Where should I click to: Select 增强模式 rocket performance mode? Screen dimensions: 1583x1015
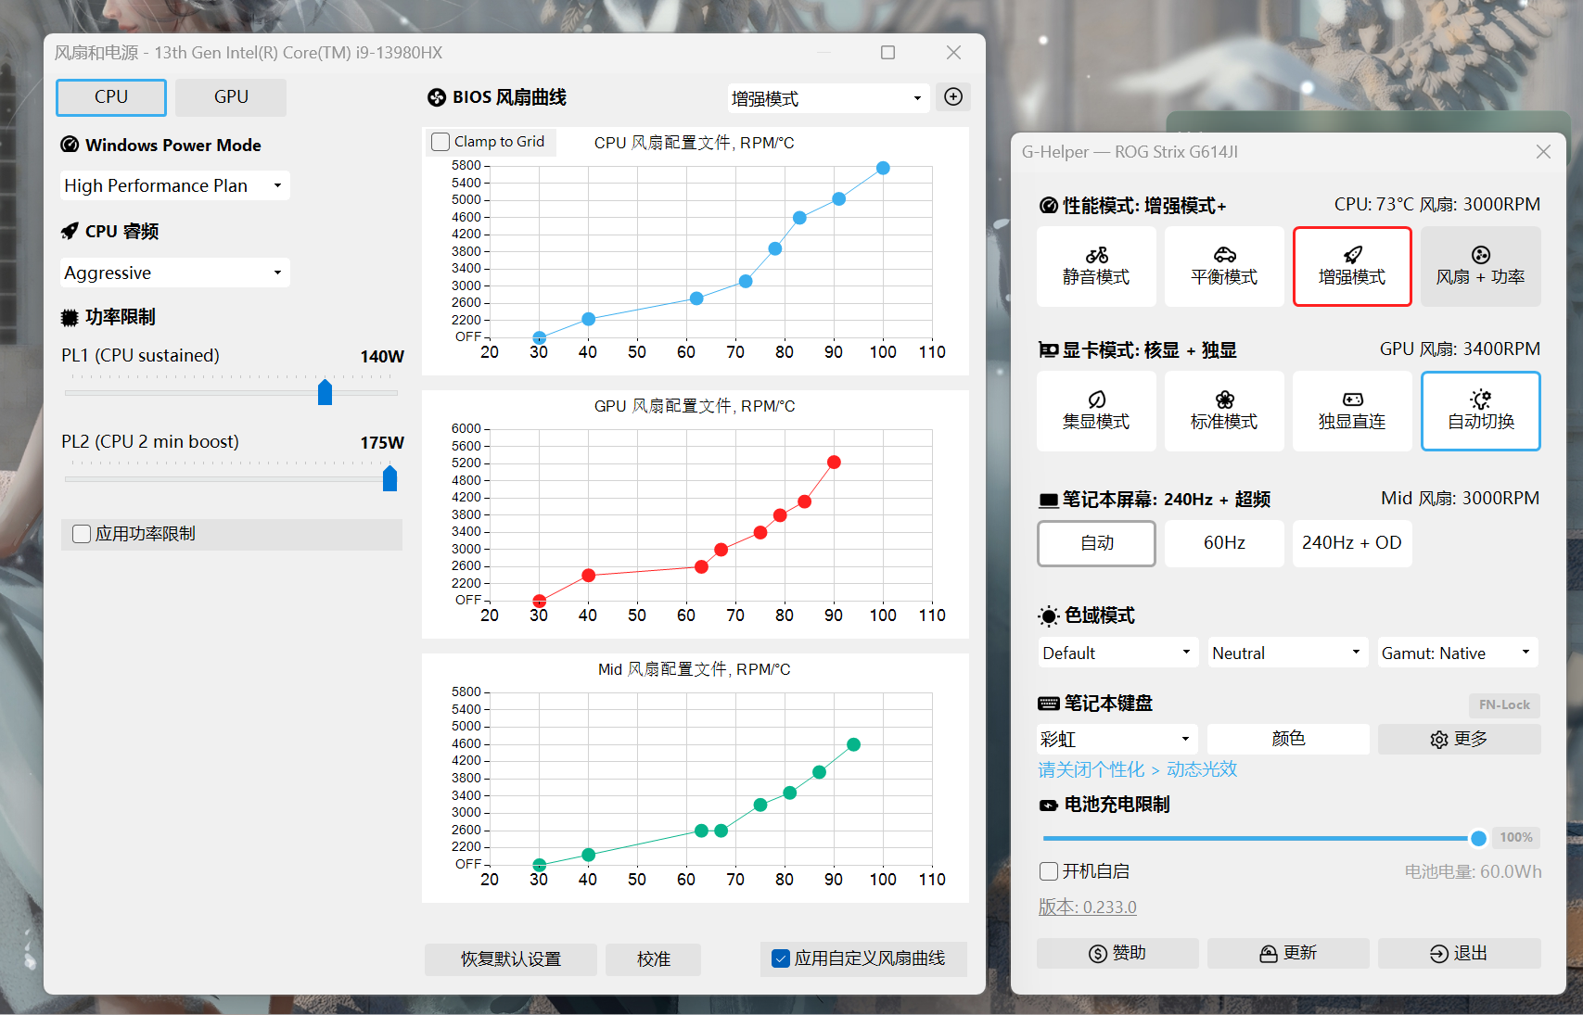[x=1352, y=267]
